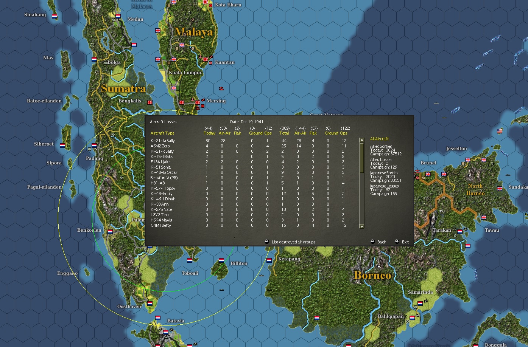Select the US flag base north of Sandakan
Screen dimensions: 528x347
pos(500,131)
